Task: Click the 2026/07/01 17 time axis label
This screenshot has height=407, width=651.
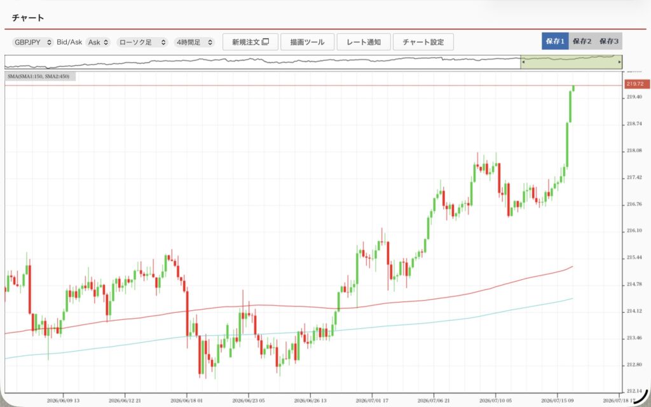Action: 372,401
